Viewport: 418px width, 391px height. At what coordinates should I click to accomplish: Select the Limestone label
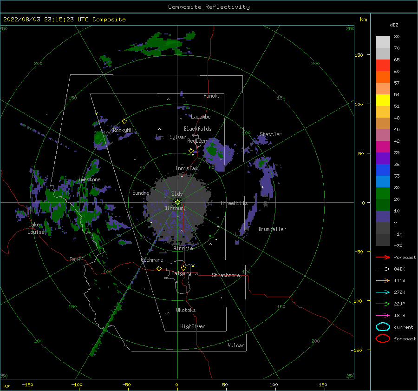88,179
